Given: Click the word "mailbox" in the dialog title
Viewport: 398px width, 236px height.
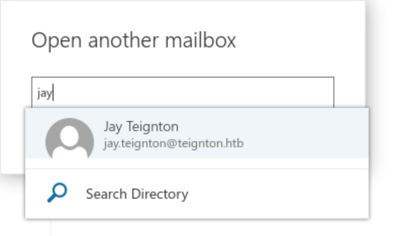Looking at the screenshot, I should [x=201, y=40].
